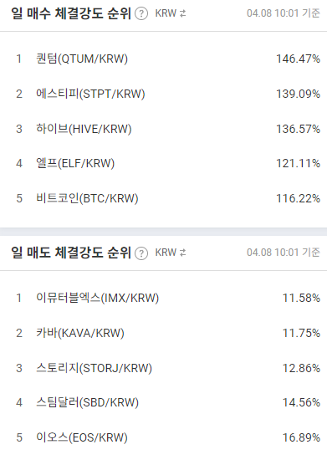The width and height of the screenshot is (327, 465).
Task: Click the 146.47% strength value for QTUM
Action: [x=299, y=59]
